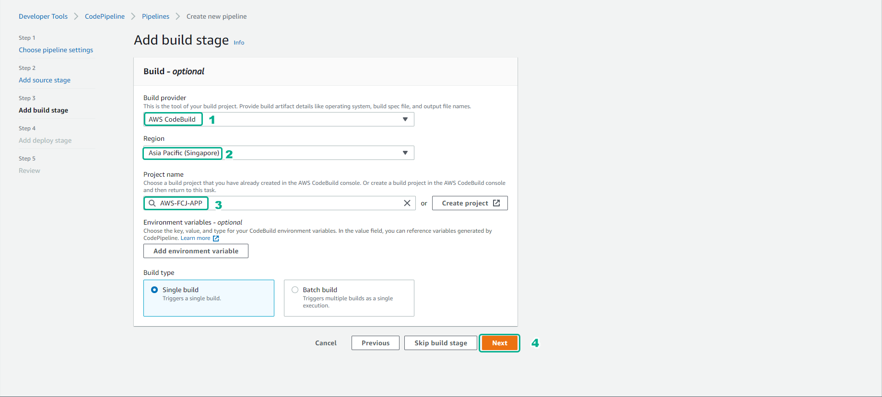This screenshot has width=882, height=397.
Task: Return to Add source stage step
Action: pyautogui.click(x=45, y=80)
